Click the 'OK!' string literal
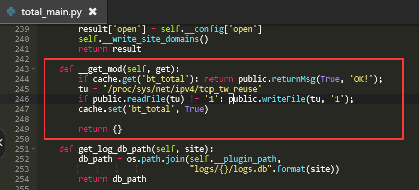 click(x=362, y=79)
